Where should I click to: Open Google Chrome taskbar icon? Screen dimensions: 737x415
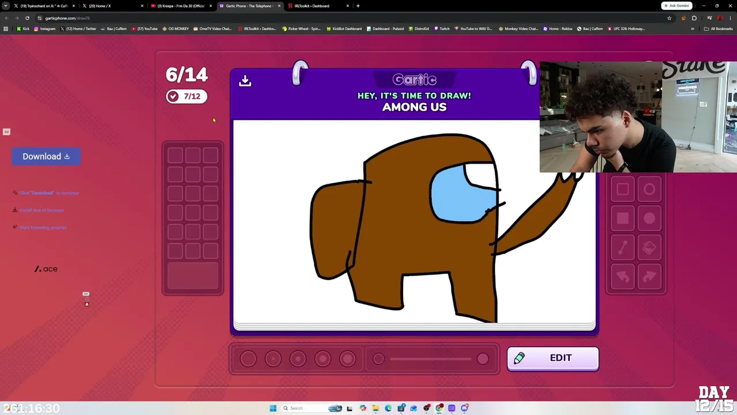click(x=439, y=408)
